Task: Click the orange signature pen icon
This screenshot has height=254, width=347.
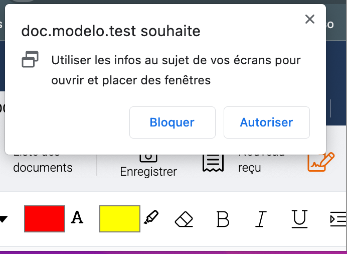Action: (321, 161)
